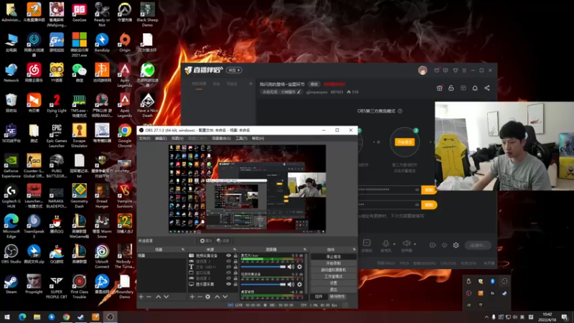Toggle lock on 显示器采集 source
The image size is (574, 323).
pyautogui.click(x=235, y=284)
